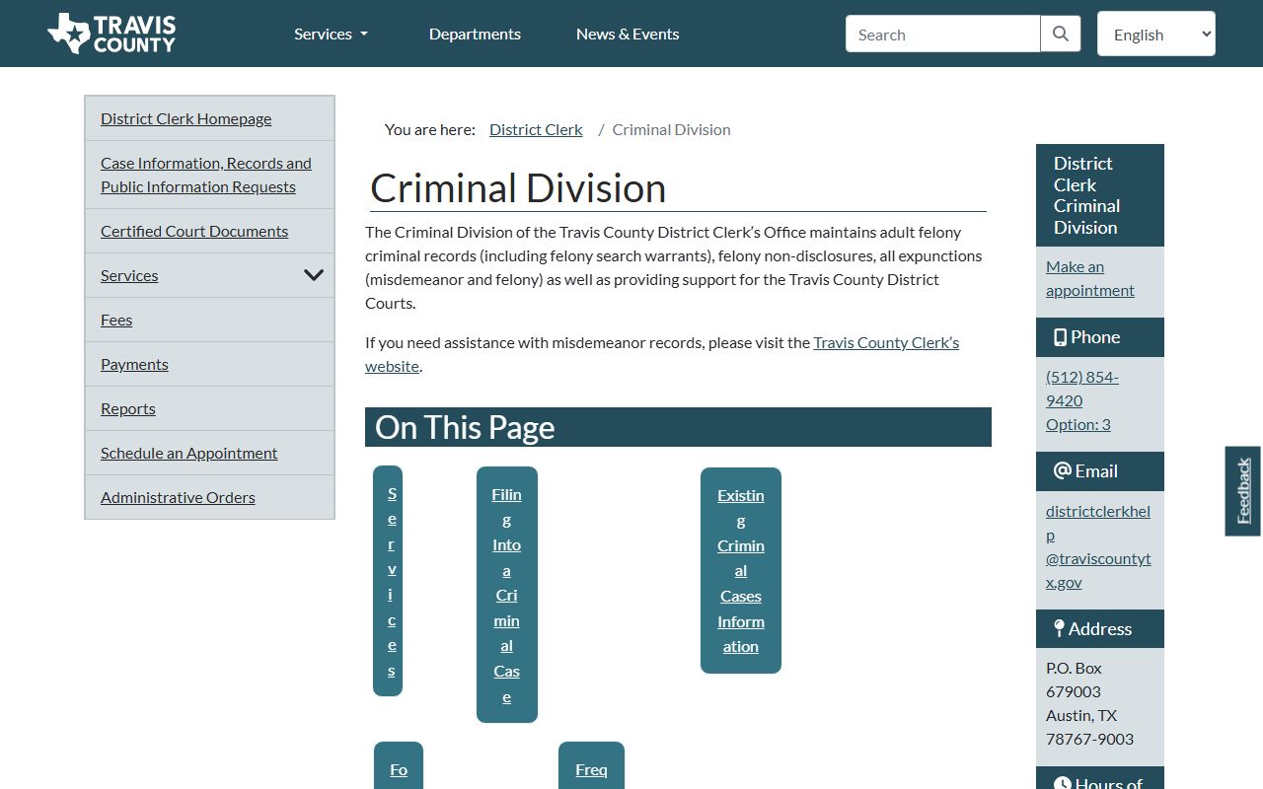Viewport: 1263px width, 789px height.
Task: Open Certified Court Documents link
Action: click(x=194, y=231)
